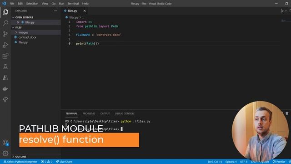Open files.py in the FILES tree
Image resolution: width=291 pixels, height=164 pixels.
coord(23,42)
